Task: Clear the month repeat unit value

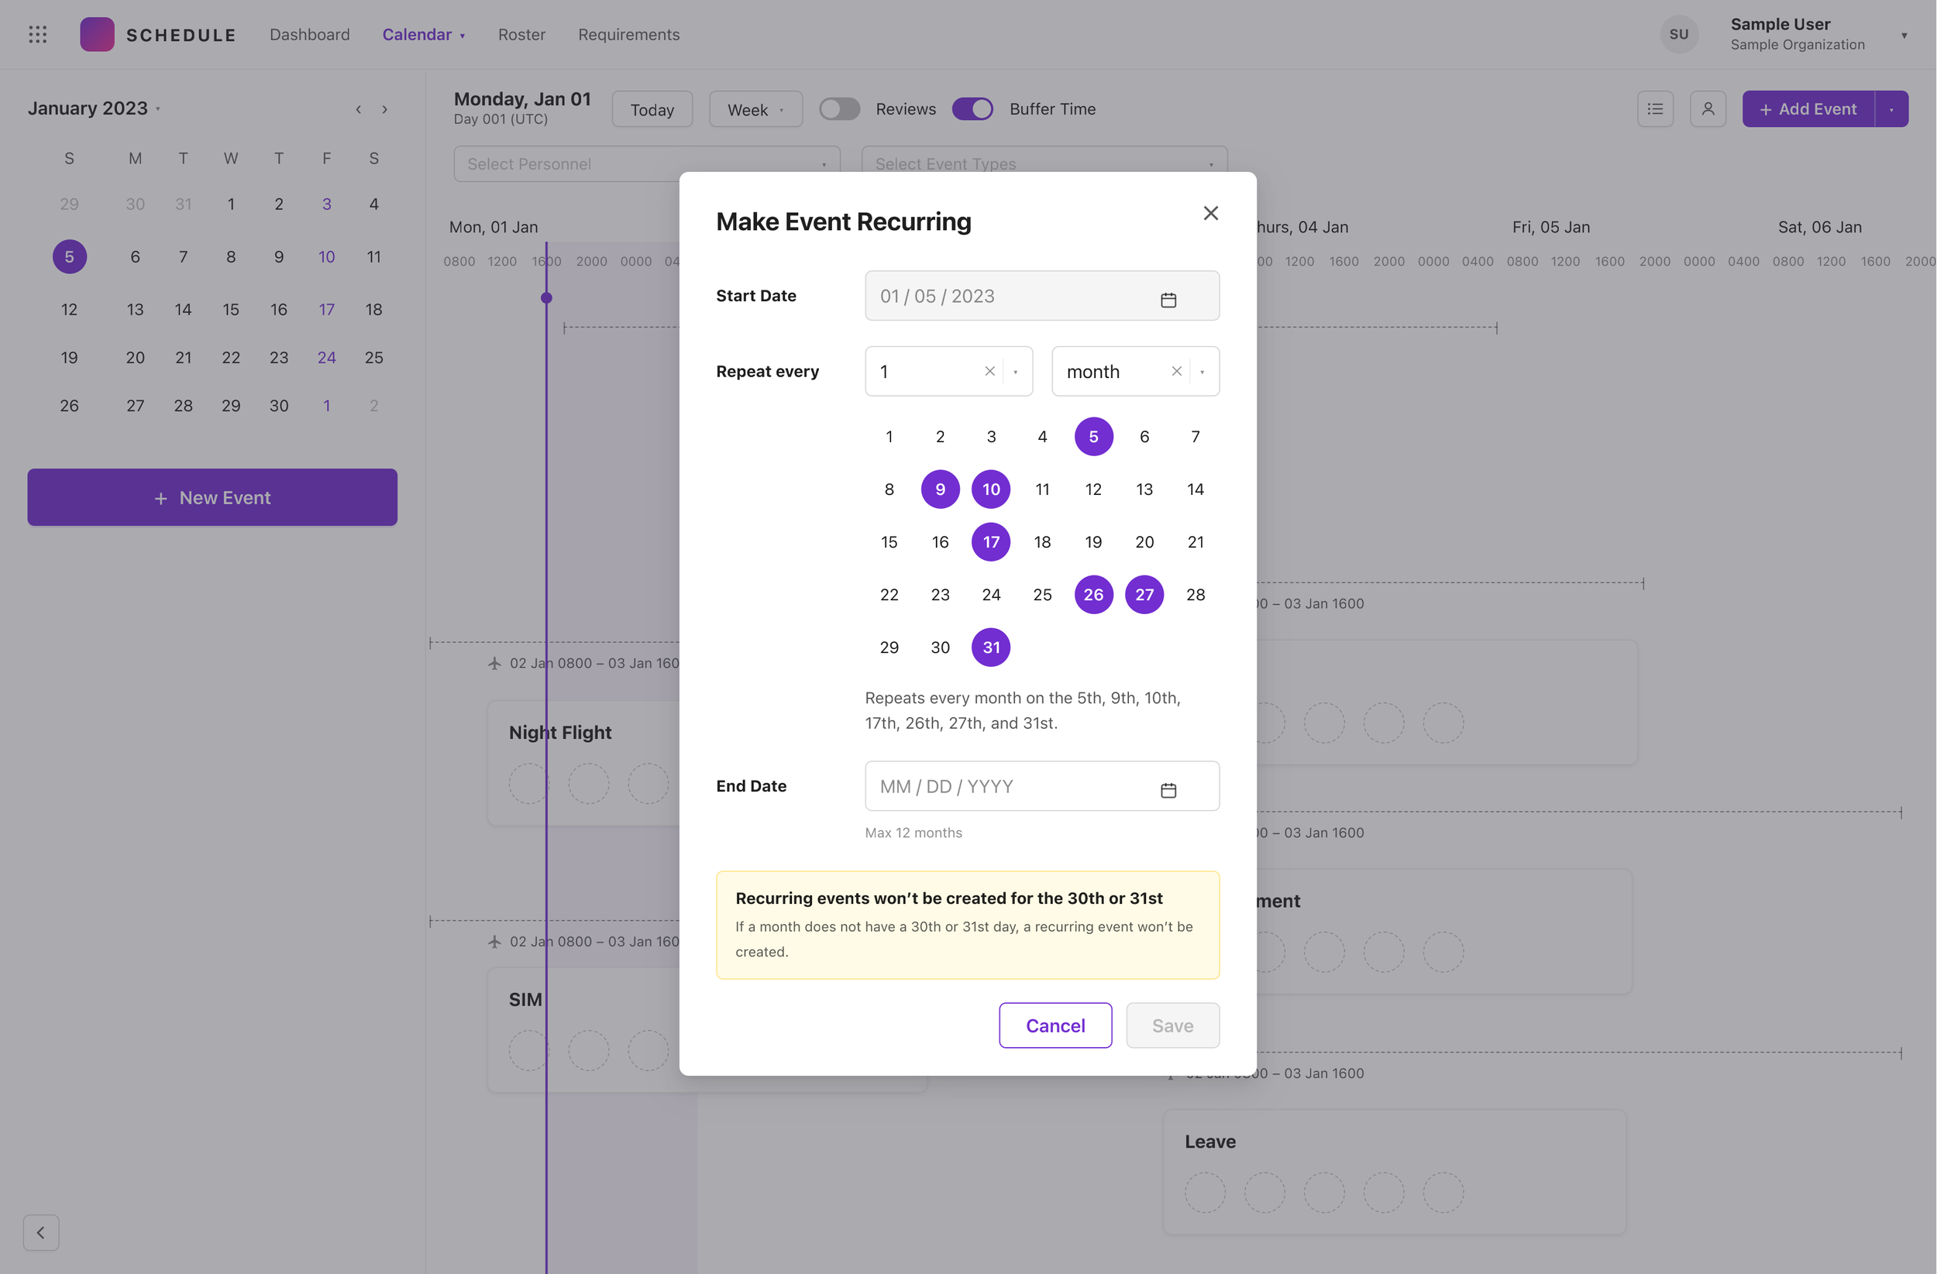Action: pyautogui.click(x=1176, y=371)
